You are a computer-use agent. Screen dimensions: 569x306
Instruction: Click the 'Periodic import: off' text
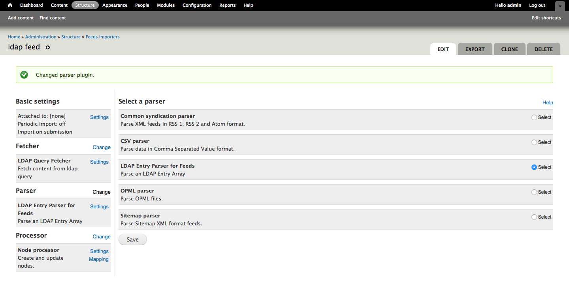[42, 124]
